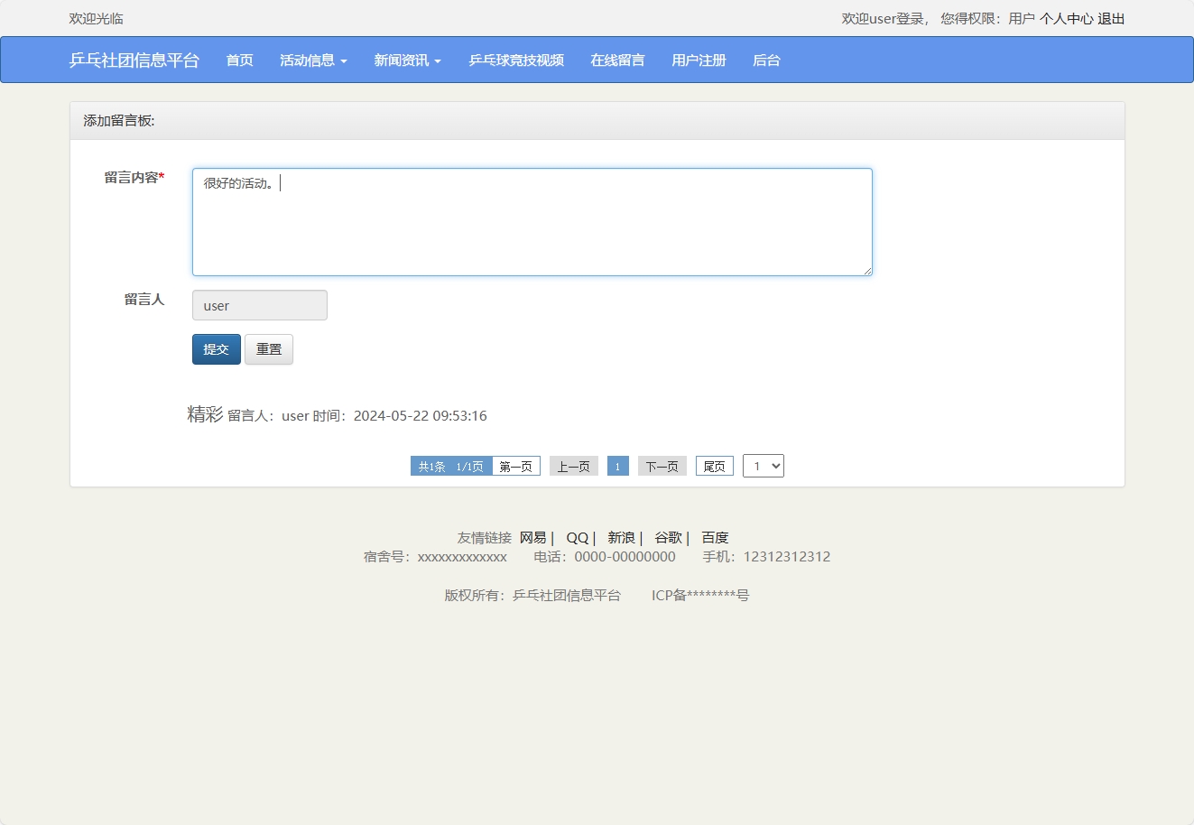
Task: Visit 百度 from footer links
Action: click(x=714, y=537)
